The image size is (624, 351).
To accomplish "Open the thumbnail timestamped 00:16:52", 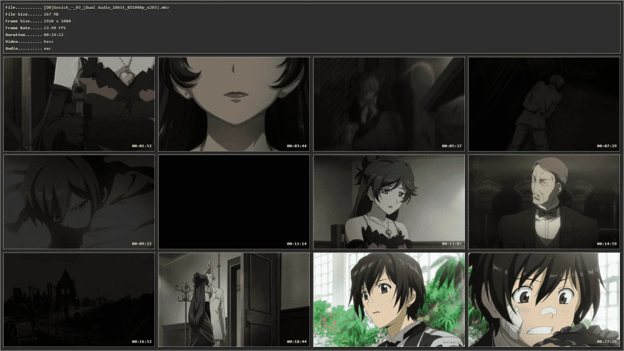I will coord(79,300).
